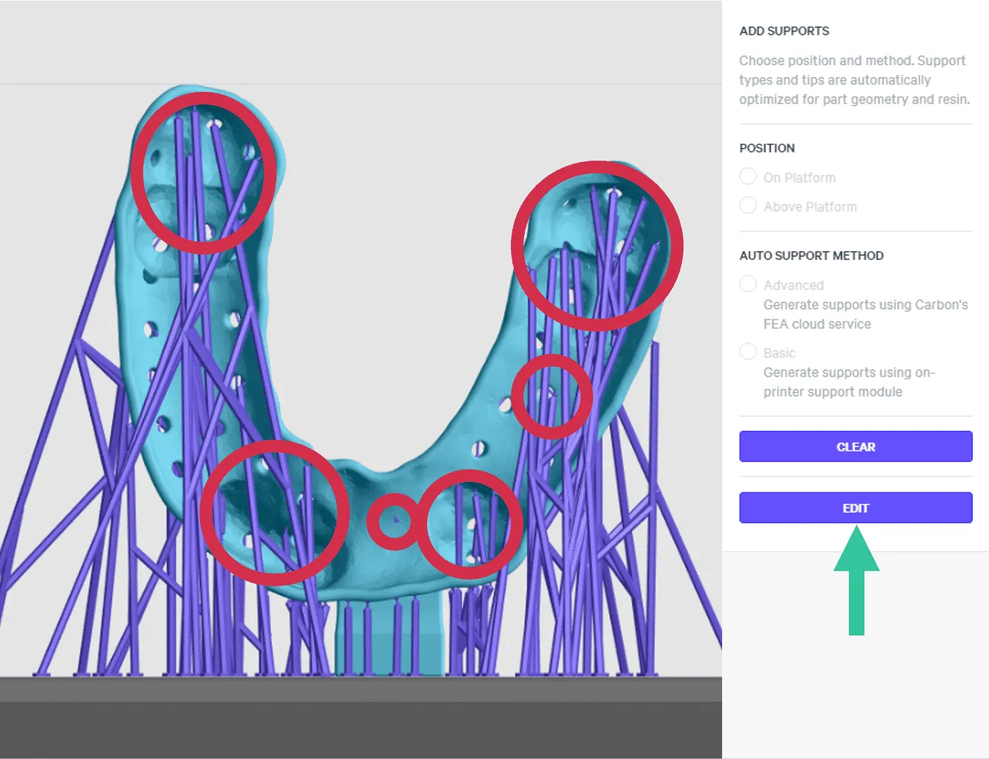Viewport: 989px width, 759px height.
Task: Click the text "Generate supports using Carbon's FEA cloud service"
Action: pyautogui.click(x=865, y=315)
